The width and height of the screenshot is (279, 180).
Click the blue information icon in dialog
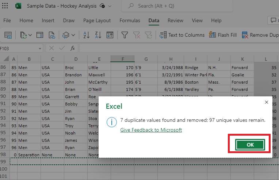[112, 122]
